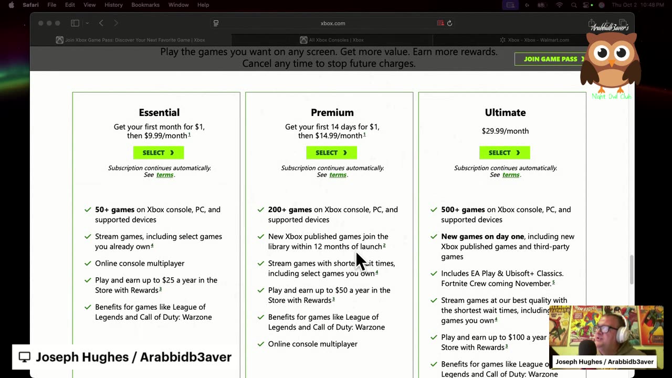Expand the tab group dropdown arrow
The height and width of the screenshot is (378, 672).
(x=87, y=23)
